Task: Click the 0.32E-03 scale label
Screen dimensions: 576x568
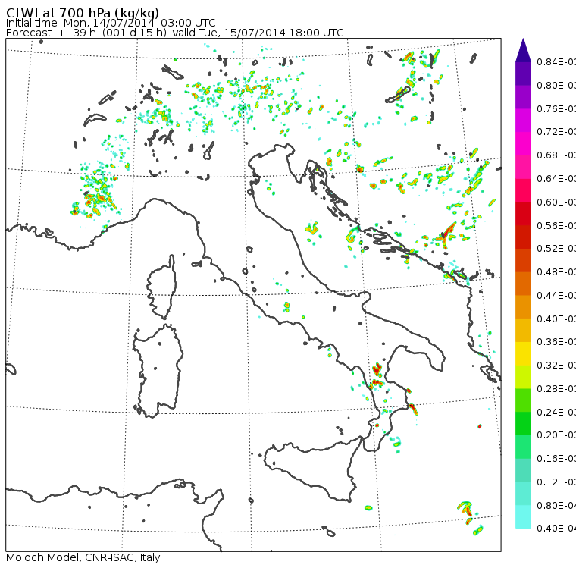Action: pyautogui.click(x=556, y=365)
